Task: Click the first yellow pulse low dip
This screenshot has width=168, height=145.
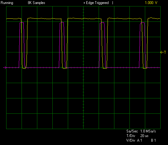Action: [24, 68]
